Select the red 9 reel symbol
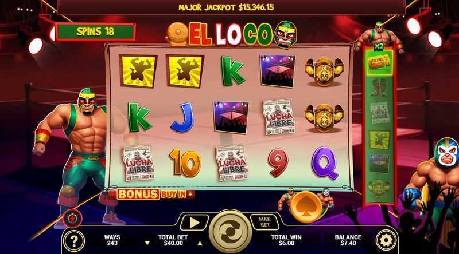This screenshot has height=254, width=459. point(277,163)
